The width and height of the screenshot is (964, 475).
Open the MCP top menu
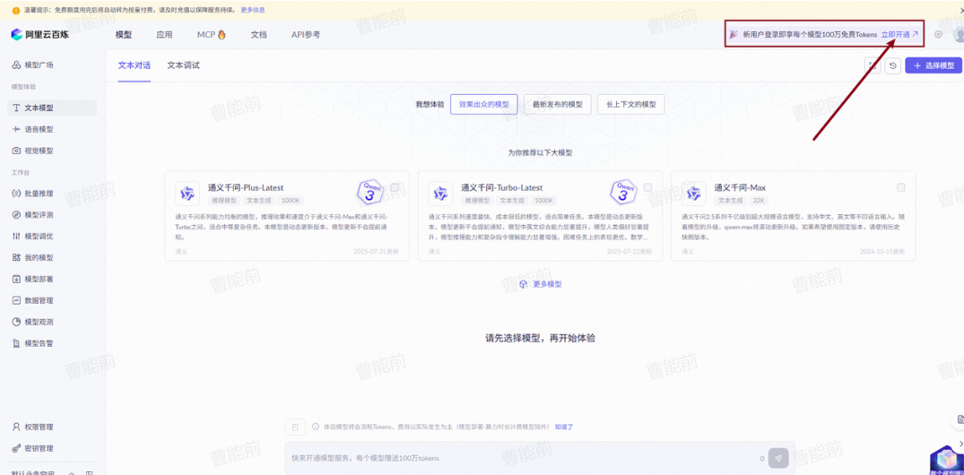[x=212, y=35]
